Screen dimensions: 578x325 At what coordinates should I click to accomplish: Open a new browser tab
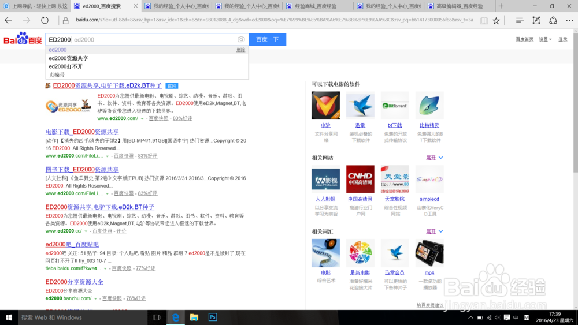coord(501,6)
